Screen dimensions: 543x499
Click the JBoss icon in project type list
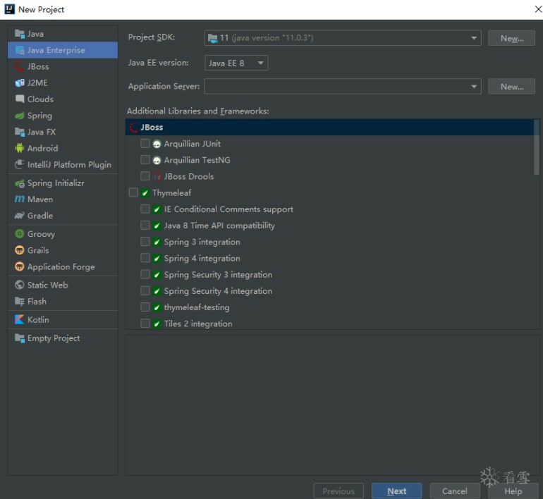coord(20,67)
